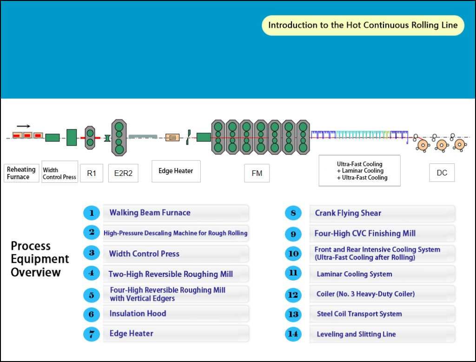Click circle 14 beside Leveling and Slitting Line
This screenshot has width=476, height=362.
293,334
